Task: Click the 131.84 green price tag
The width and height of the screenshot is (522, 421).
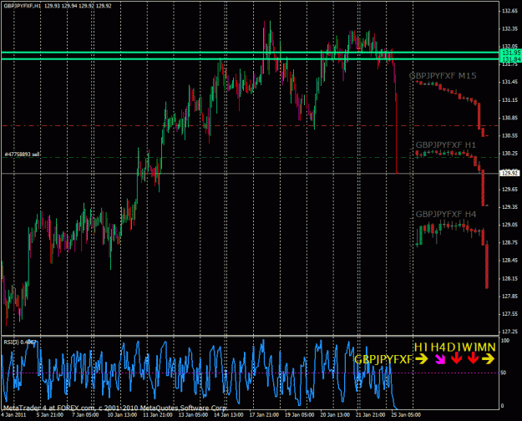Action: 511,59
